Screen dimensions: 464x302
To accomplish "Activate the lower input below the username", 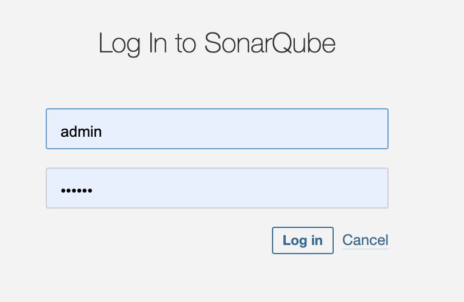I will pyautogui.click(x=217, y=188).
